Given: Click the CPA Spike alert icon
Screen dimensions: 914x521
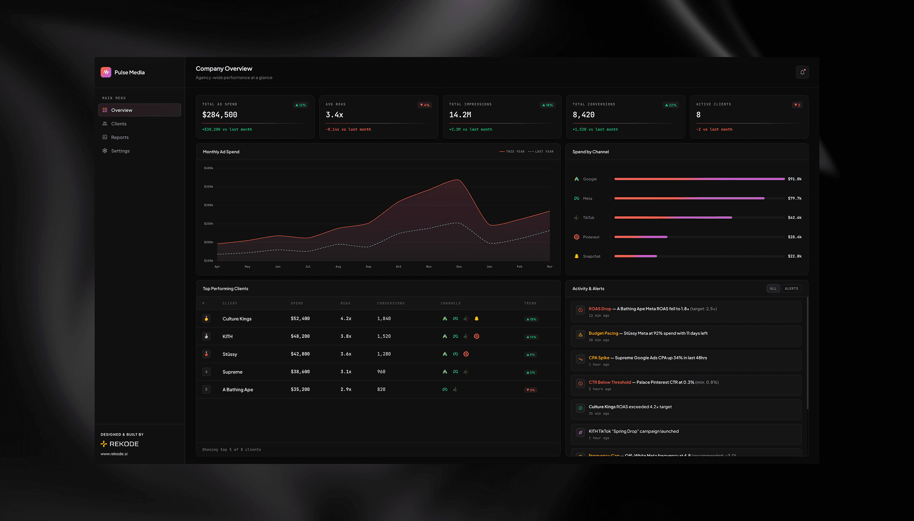Looking at the screenshot, I should coord(580,359).
